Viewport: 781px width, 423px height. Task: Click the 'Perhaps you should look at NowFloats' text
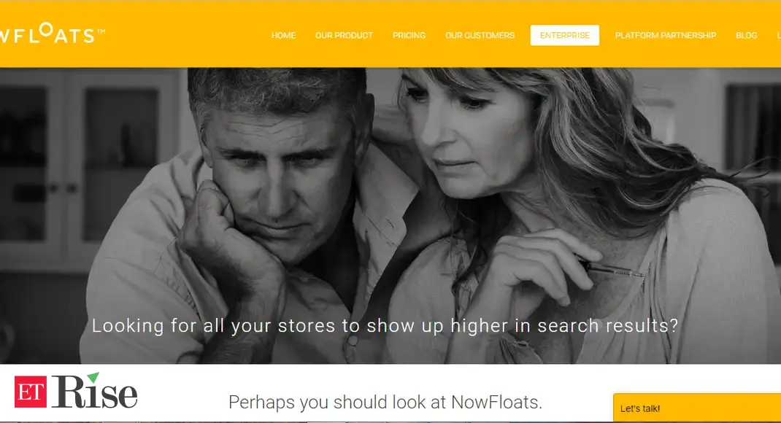click(385, 402)
